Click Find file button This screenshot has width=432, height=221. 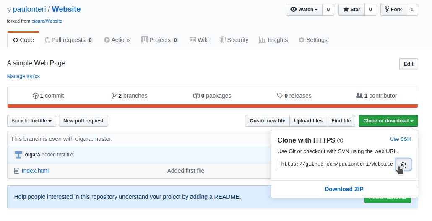coord(341,121)
